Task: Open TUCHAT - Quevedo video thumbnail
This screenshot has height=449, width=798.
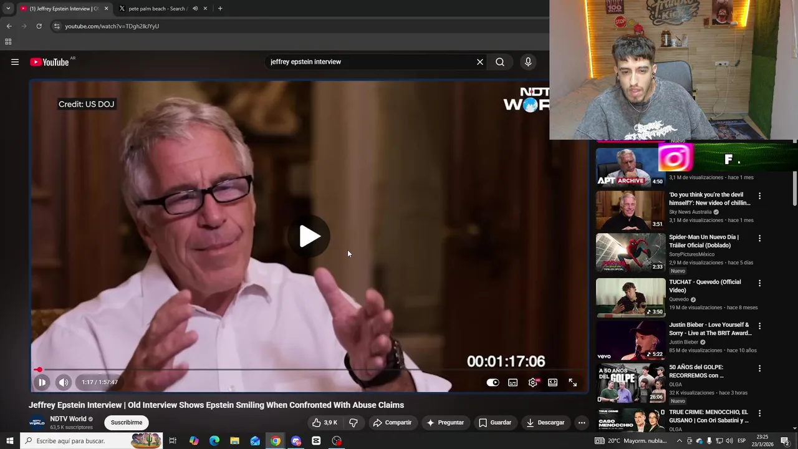Action: (x=630, y=297)
